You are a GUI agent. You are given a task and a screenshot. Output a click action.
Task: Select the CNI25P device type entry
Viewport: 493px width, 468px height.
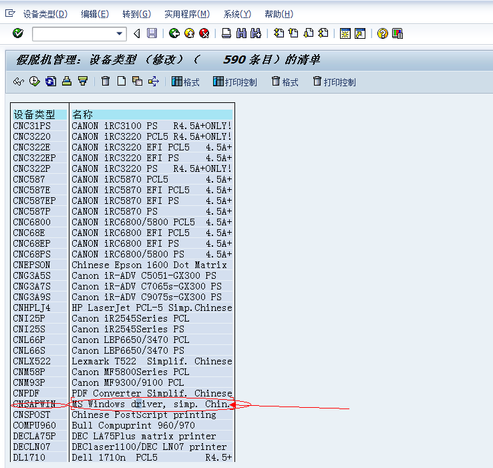click(29, 318)
